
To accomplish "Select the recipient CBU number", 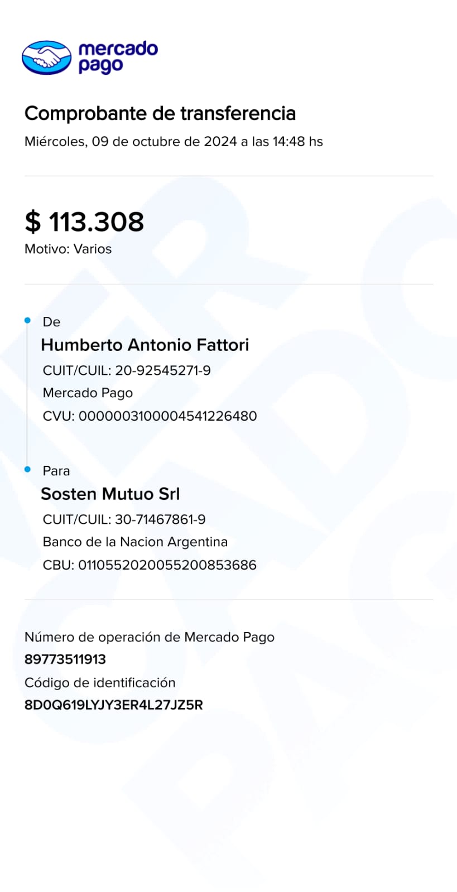I will 150,565.
